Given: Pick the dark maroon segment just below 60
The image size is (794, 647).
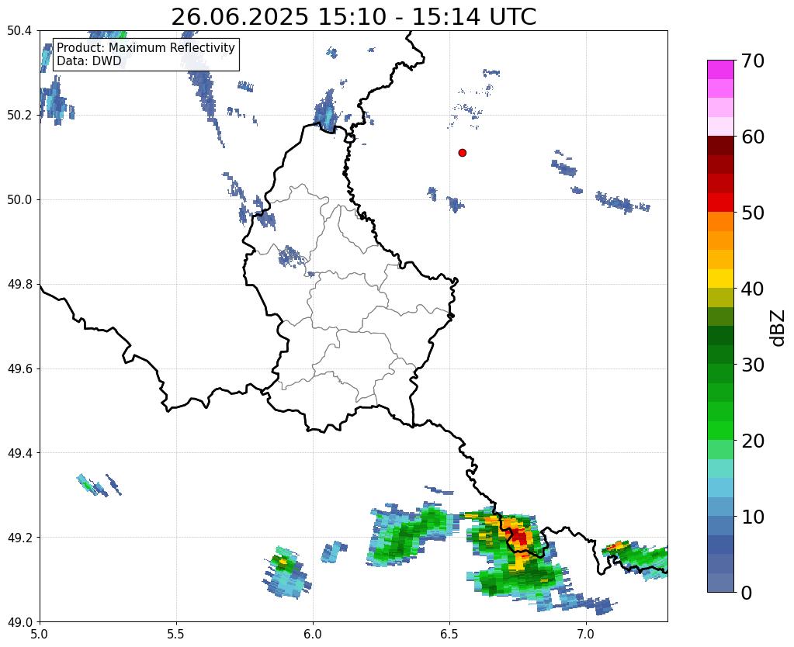Looking at the screenshot, I should (720, 146).
